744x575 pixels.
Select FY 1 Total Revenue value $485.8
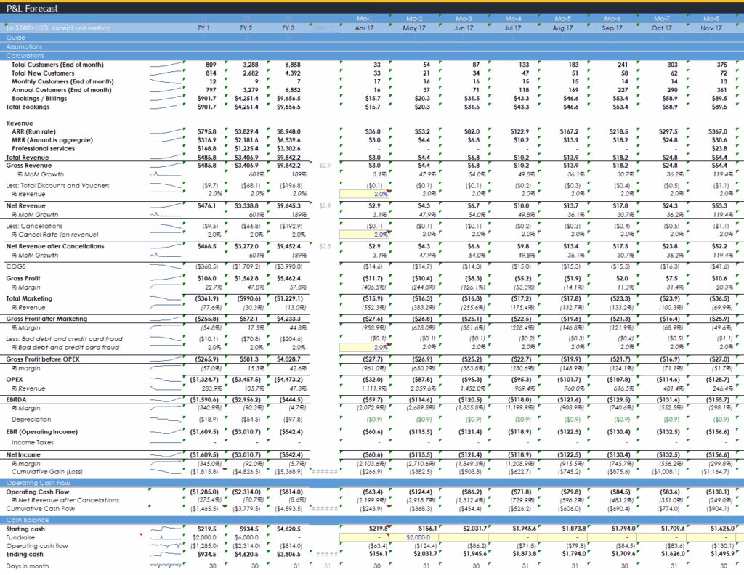(x=206, y=158)
